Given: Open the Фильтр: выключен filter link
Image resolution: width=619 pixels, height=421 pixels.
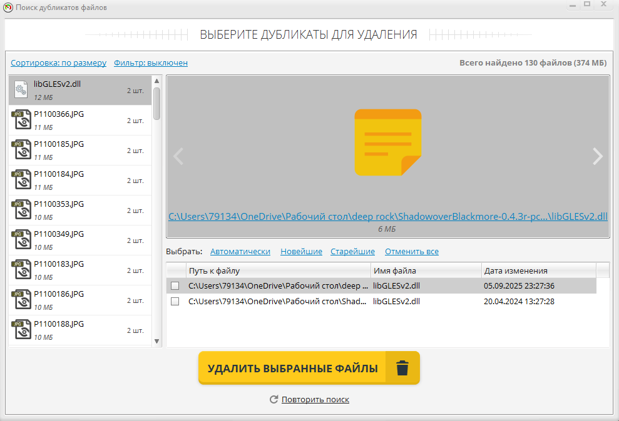Looking at the screenshot, I should click(x=151, y=63).
